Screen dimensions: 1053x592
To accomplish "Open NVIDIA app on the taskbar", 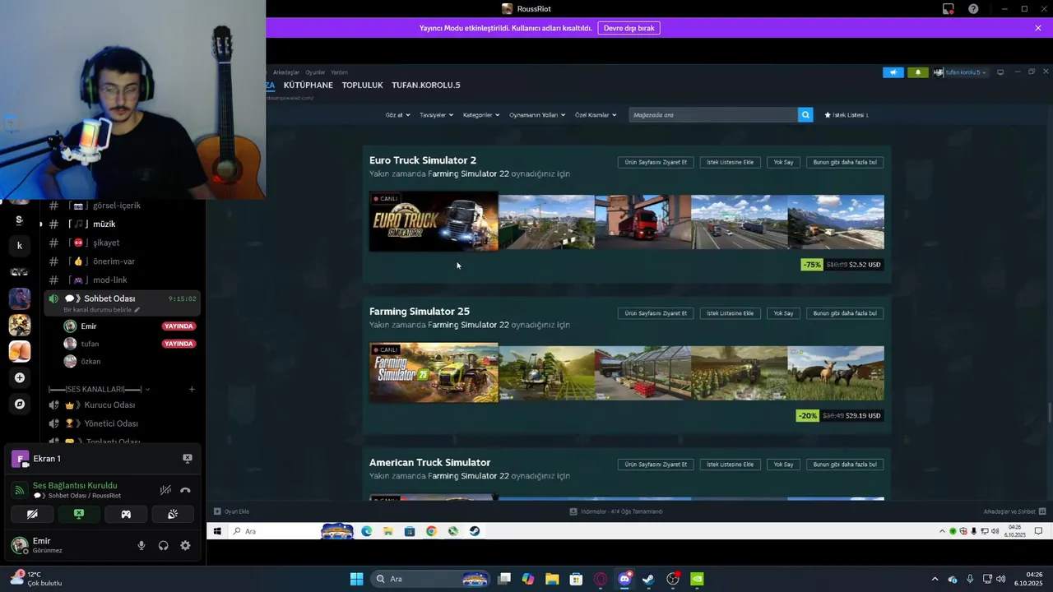I will pyautogui.click(x=697, y=579).
